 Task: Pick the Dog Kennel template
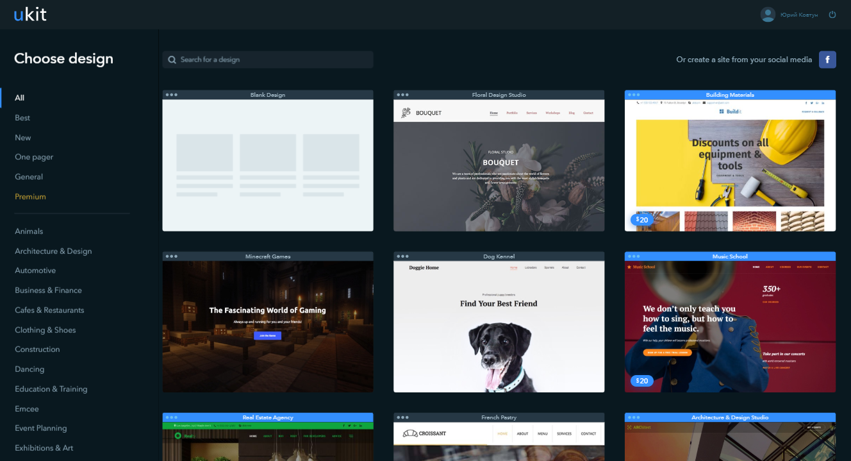point(499,326)
